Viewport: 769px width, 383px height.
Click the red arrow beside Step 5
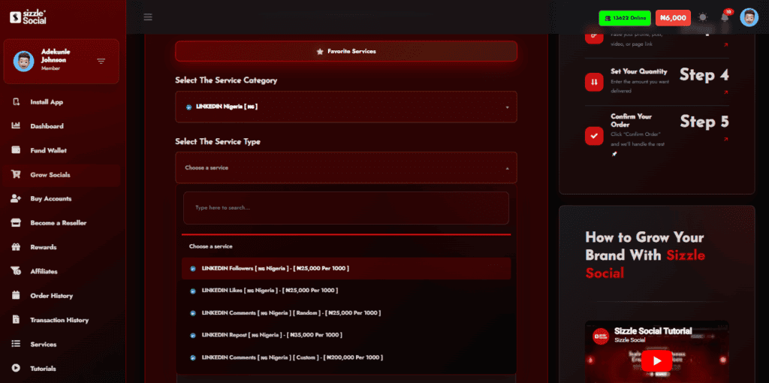(726, 139)
